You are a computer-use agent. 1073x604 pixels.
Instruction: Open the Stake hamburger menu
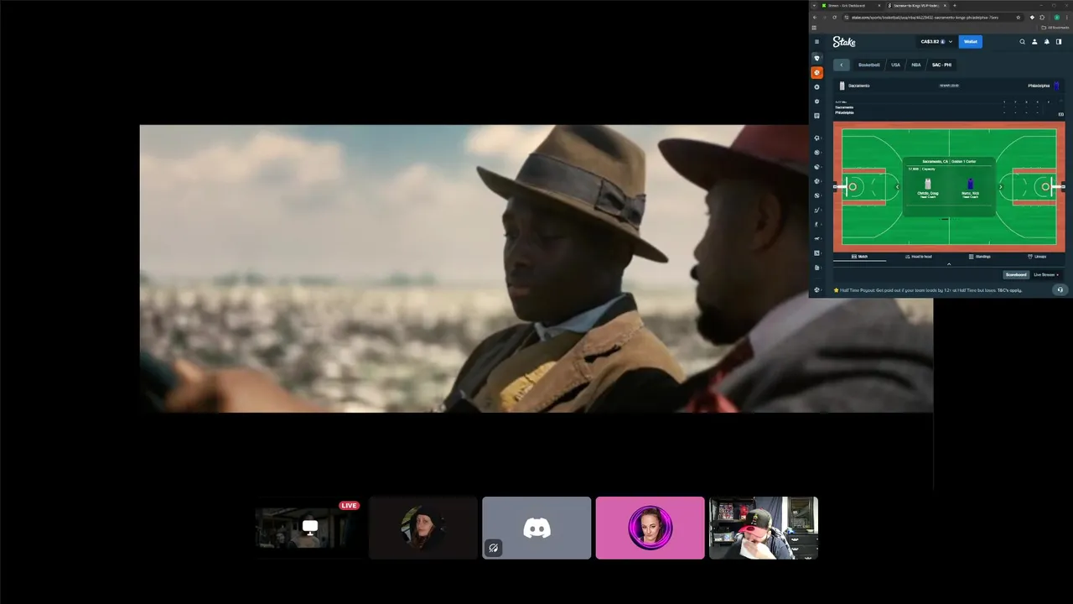click(817, 42)
